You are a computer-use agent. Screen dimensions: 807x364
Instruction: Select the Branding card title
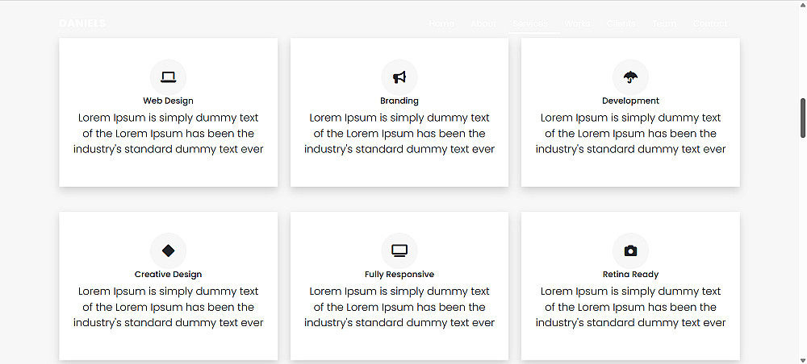tap(399, 101)
